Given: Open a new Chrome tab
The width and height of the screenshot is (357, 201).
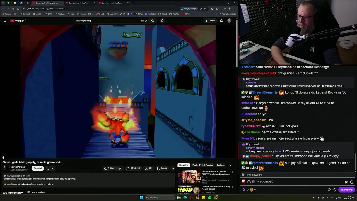Looking at the screenshot, I should pyautogui.click(x=133, y=3).
